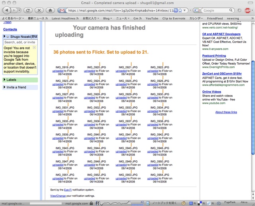This screenshot has width=255, height=206.
Task: Expand Shugo Nozaki's chat status options
Action: click(4, 36)
